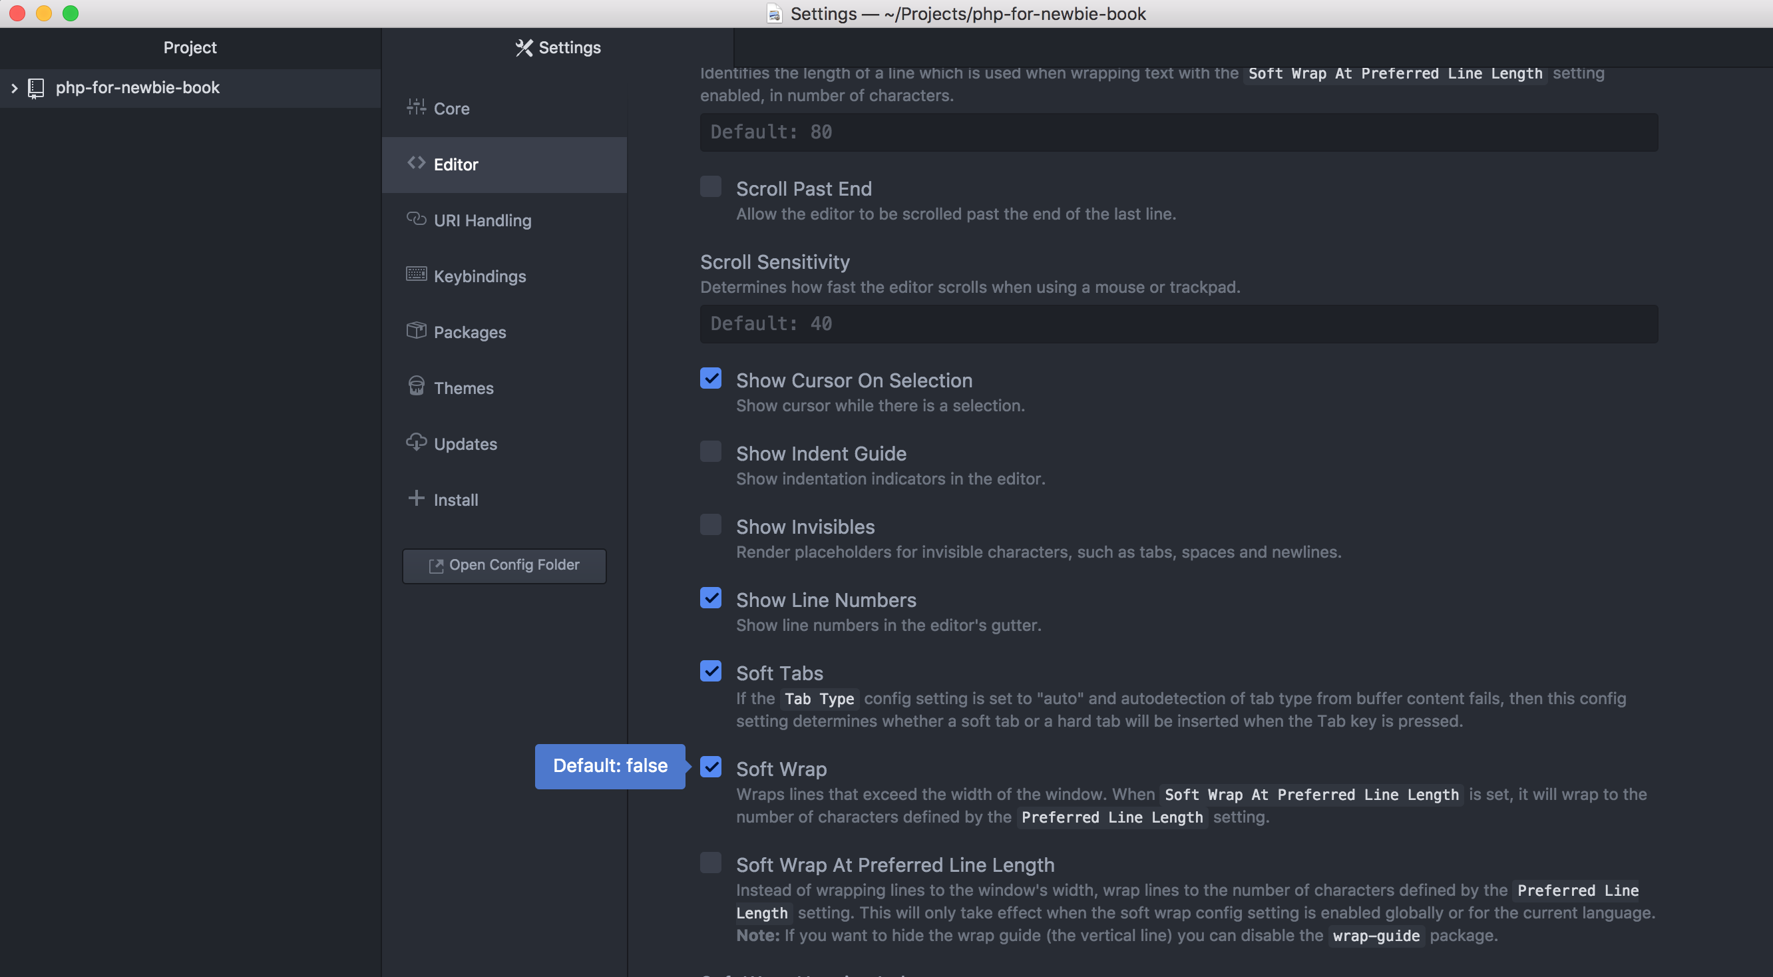This screenshot has width=1773, height=977.
Task: Enable the Scroll Past End checkbox
Action: pyautogui.click(x=710, y=187)
